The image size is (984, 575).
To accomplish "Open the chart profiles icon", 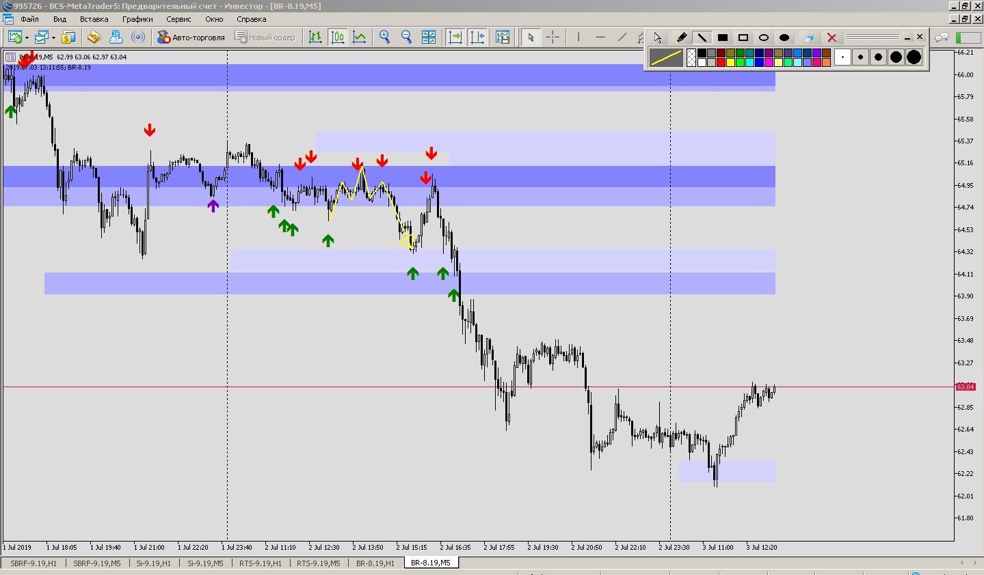I will pyautogui.click(x=42, y=37).
